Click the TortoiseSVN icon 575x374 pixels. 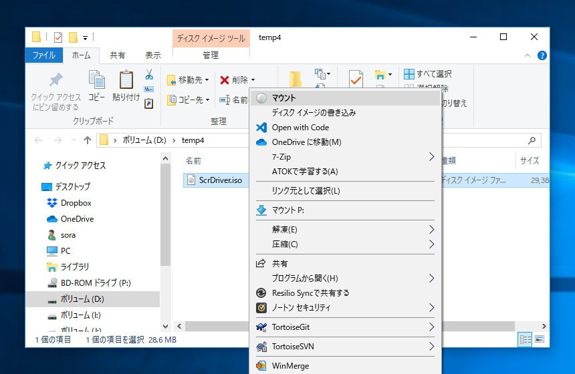(x=261, y=347)
